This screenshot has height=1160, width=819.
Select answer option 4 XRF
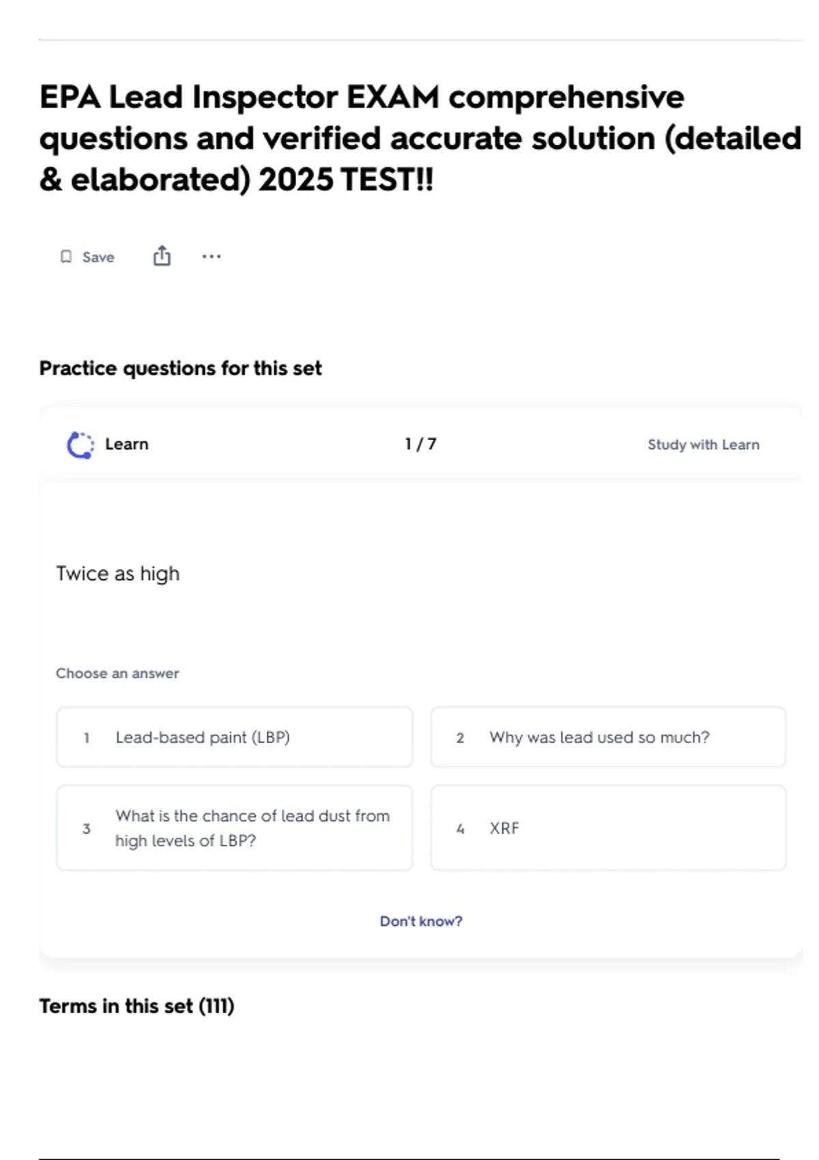pos(607,828)
